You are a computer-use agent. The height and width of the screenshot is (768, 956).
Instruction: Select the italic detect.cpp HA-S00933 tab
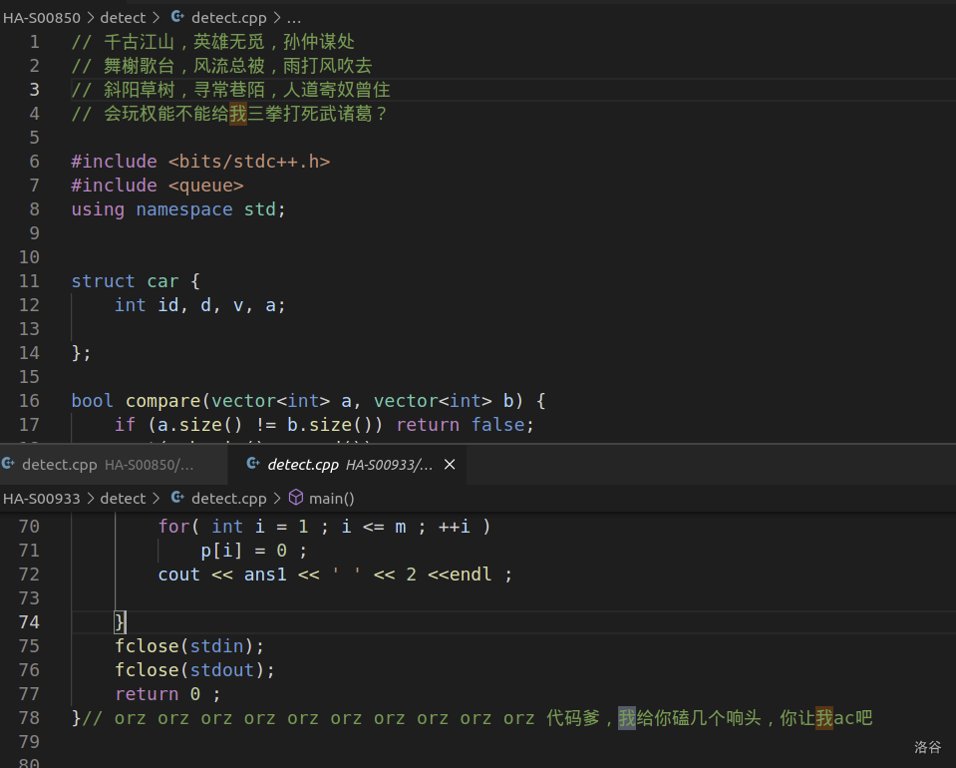(350, 465)
